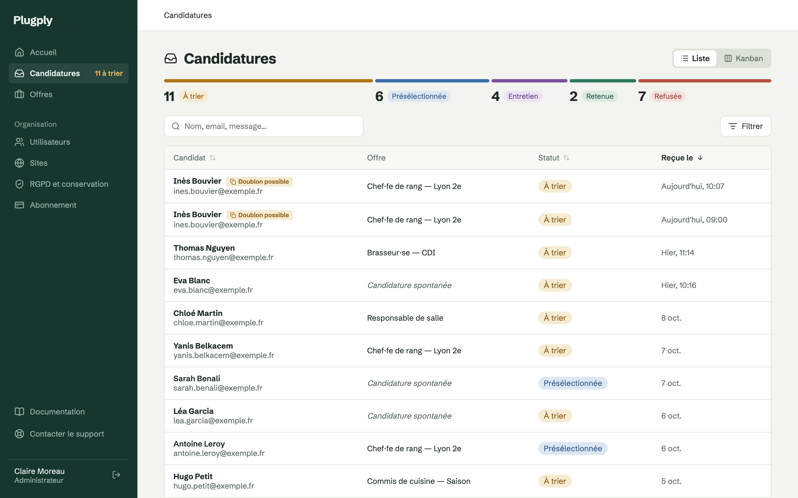
Task: Open Eva Blanc's application
Action: tap(468, 285)
